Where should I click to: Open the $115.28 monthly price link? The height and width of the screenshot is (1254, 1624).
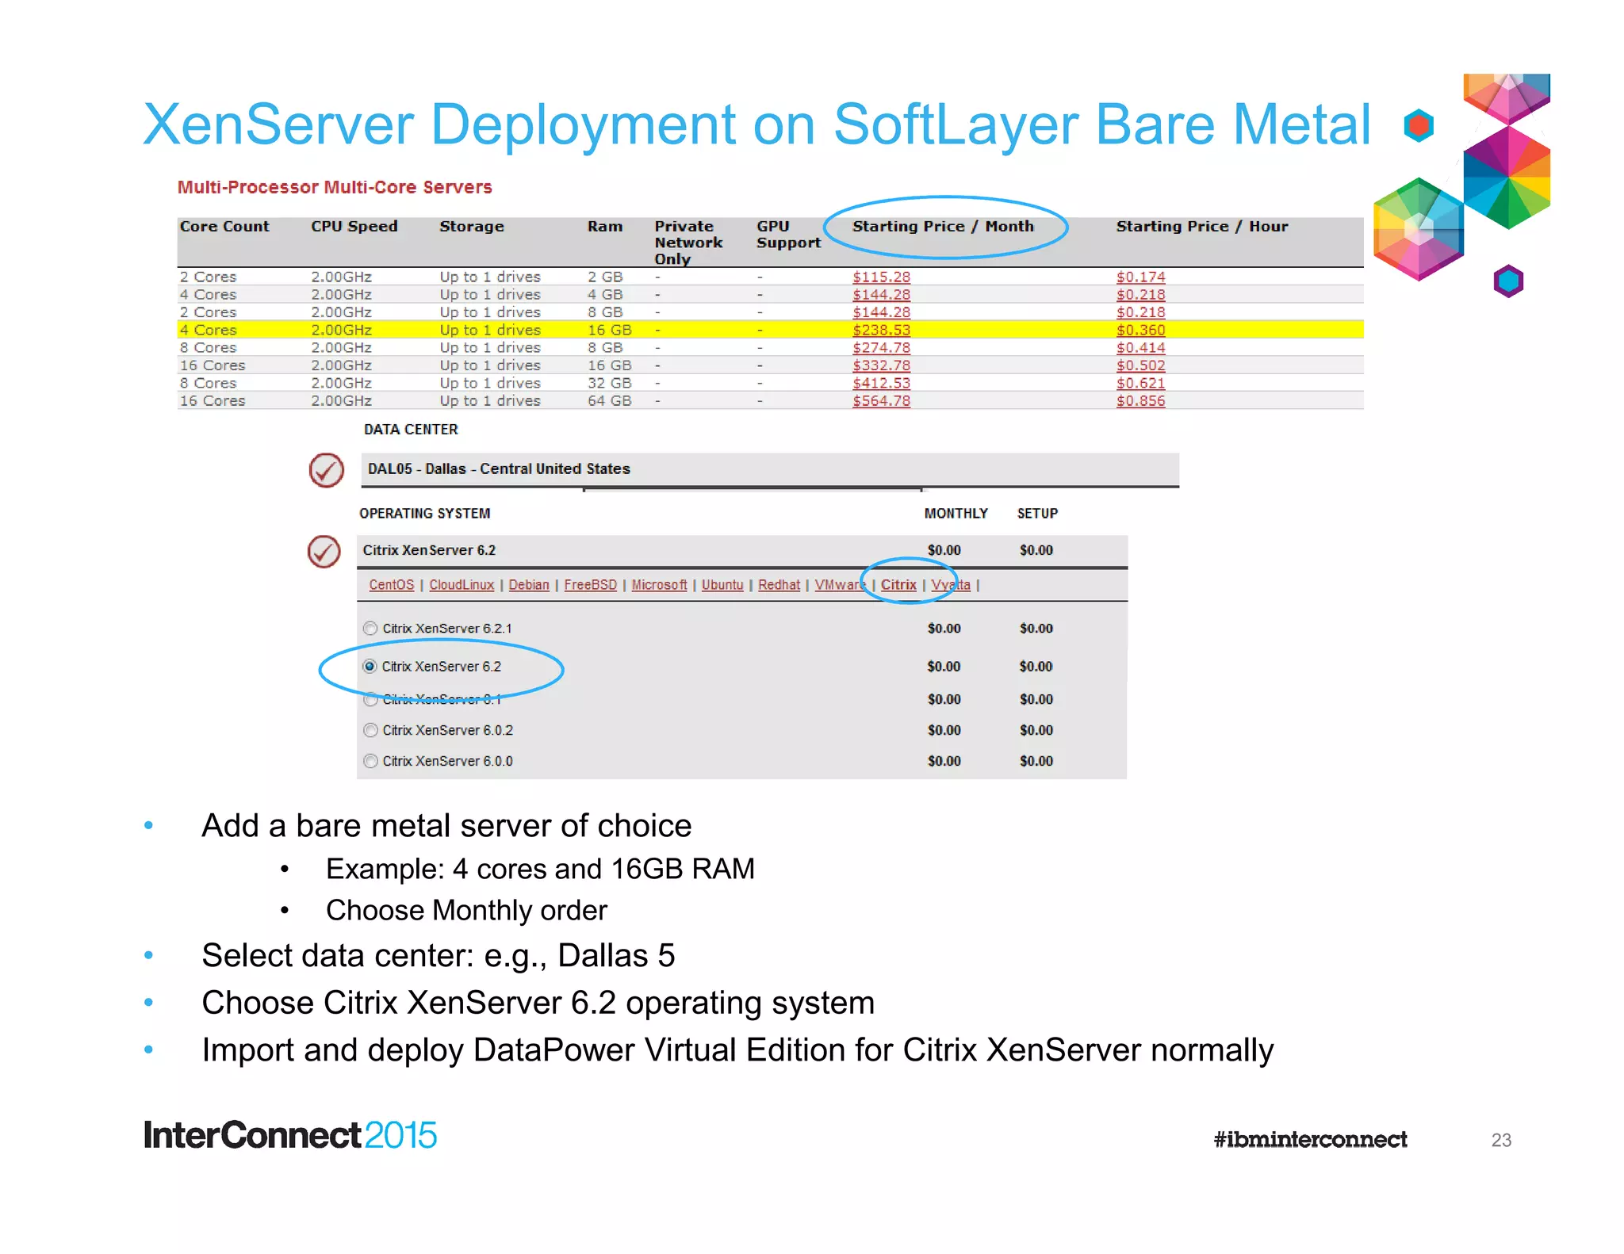click(882, 277)
